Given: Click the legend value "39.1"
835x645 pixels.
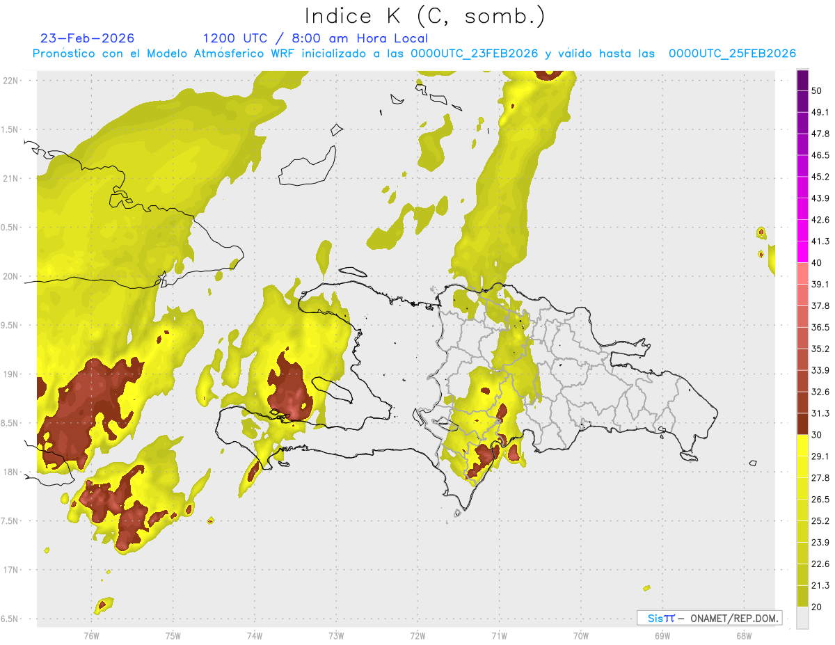Looking at the screenshot, I should click(x=820, y=285).
